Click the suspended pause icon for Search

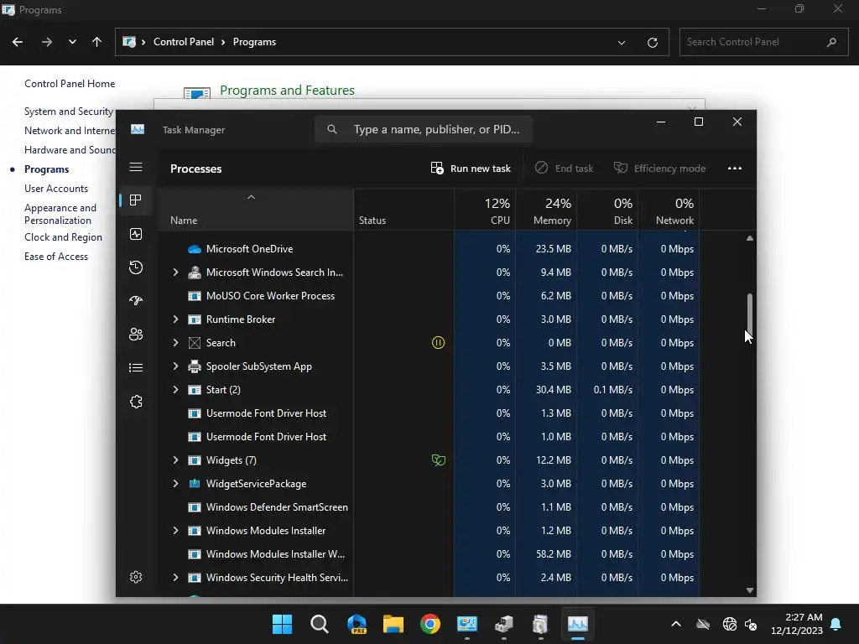[x=438, y=342]
